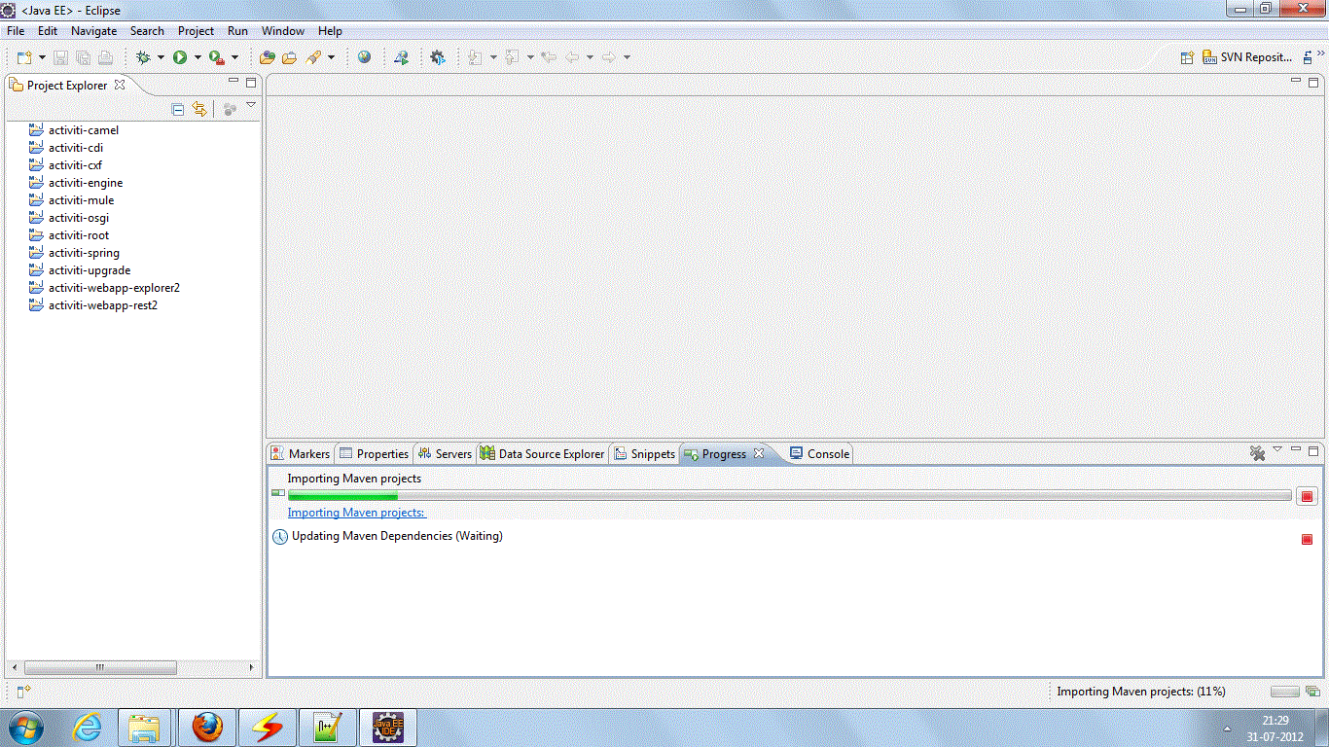1329x747 pixels.
Task: Cancel the Importing Maven projects job
Action: click(1307, 496)
